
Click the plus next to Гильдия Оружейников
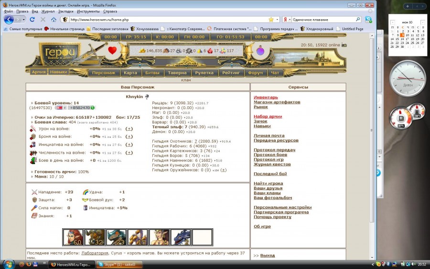coord(224,170)
